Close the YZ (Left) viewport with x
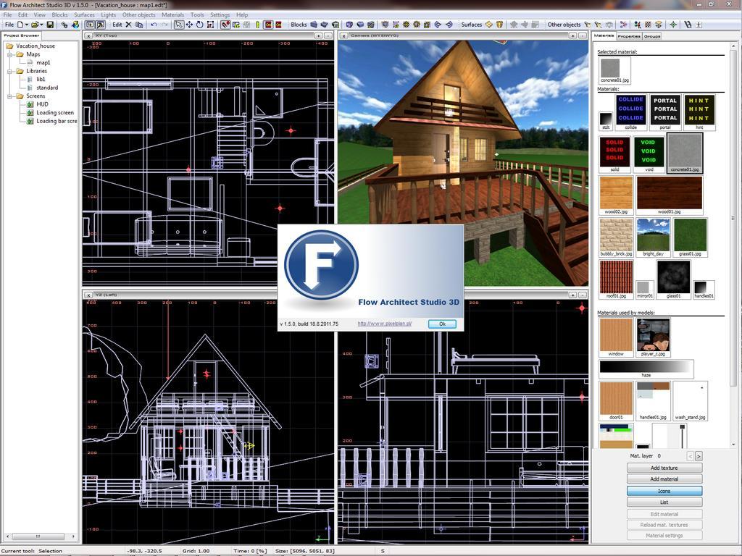Screen dimensions: 742x556 tap(88, 295)
